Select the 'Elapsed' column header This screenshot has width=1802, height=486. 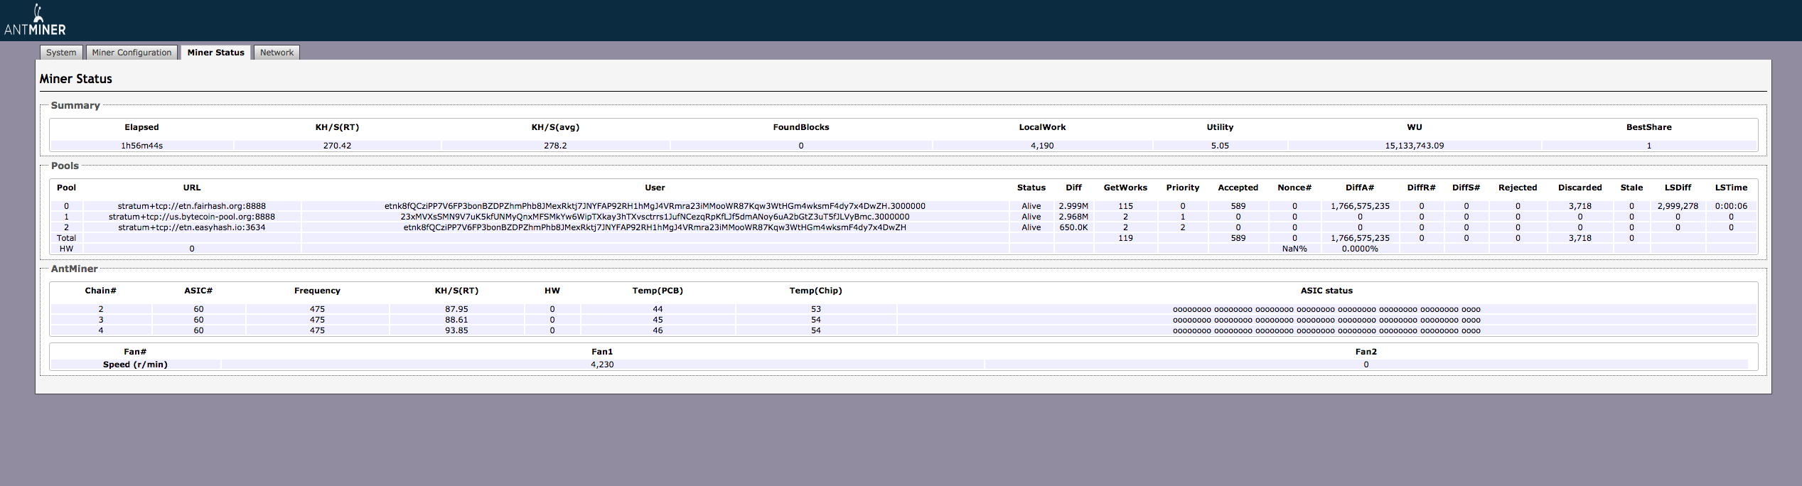pos(141,127)
